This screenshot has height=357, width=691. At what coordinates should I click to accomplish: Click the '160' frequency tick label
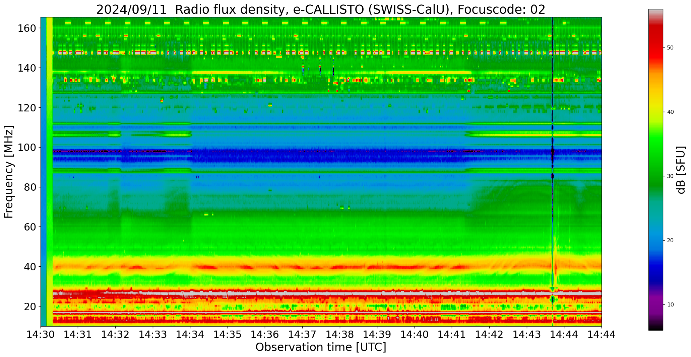click(x=26, y=28)
